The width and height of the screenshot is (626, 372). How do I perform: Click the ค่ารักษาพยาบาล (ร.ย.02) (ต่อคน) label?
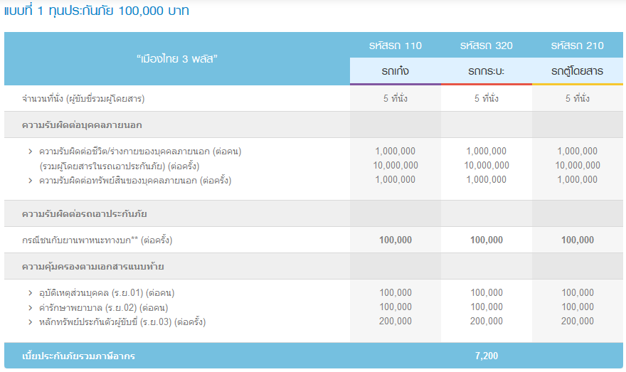pos(103,308)
